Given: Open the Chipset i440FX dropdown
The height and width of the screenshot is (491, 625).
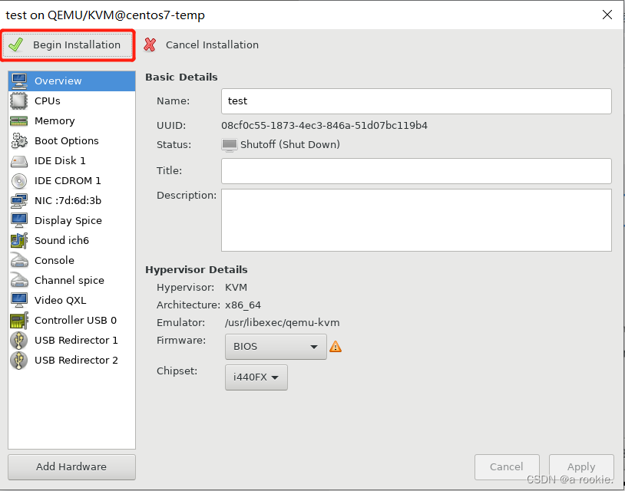Looking at the screenshot, I should coord(256,377).
